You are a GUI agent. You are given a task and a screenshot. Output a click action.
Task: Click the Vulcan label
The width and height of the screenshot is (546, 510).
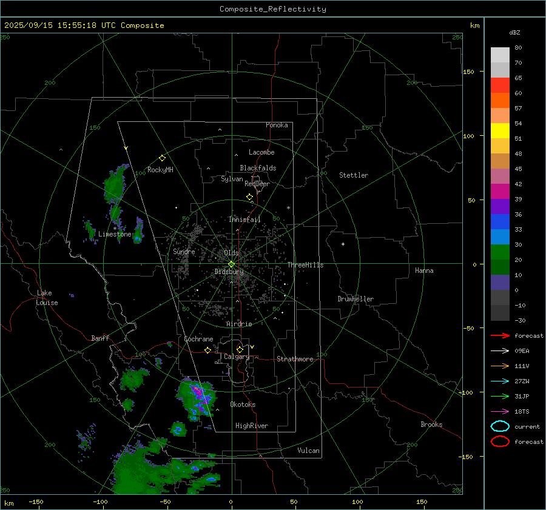click(x=308, y=451)
